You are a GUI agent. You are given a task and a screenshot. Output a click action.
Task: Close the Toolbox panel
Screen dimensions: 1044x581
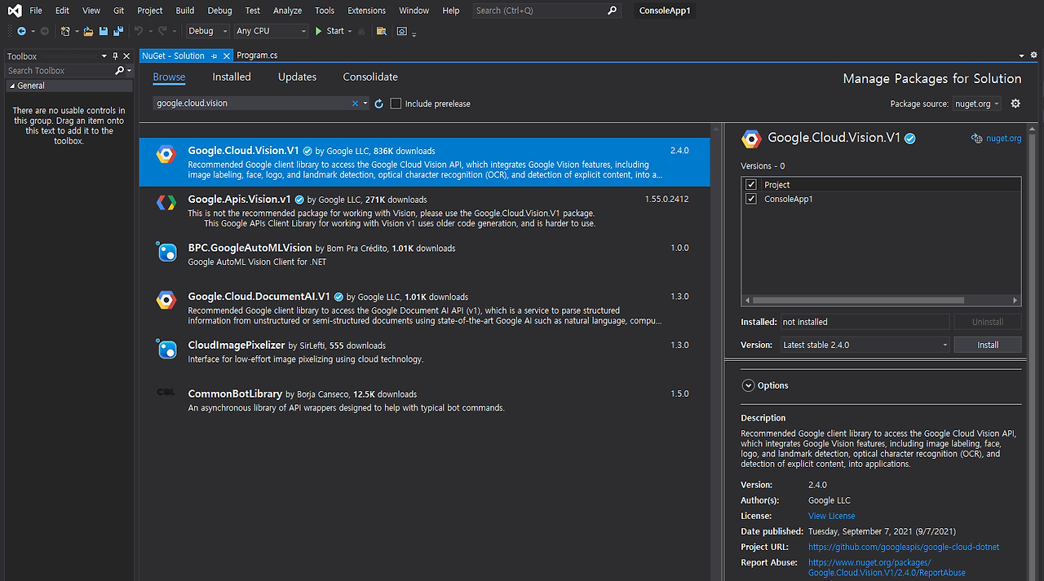click(x=126, y=56)
